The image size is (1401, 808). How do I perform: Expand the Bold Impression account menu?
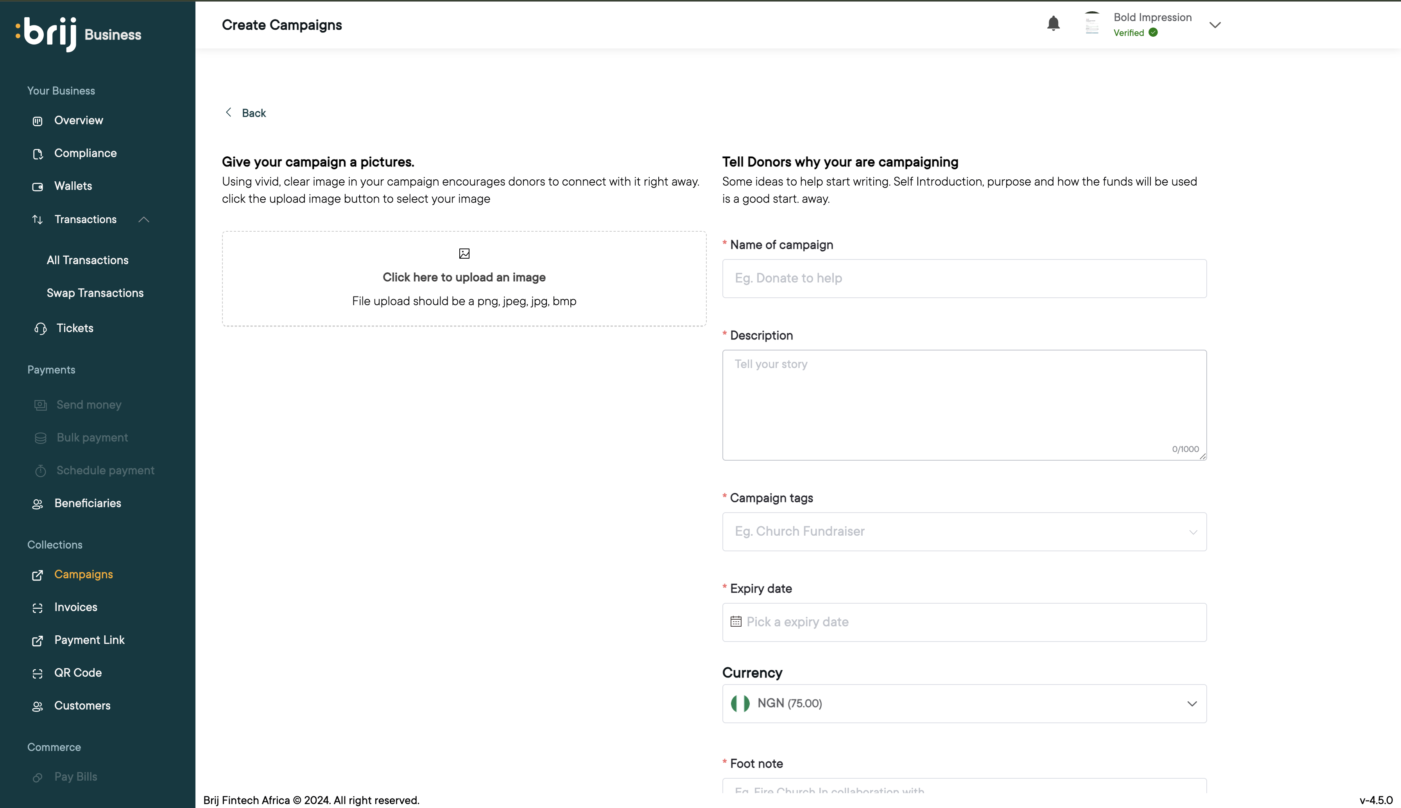click(x=1215, y=25)
